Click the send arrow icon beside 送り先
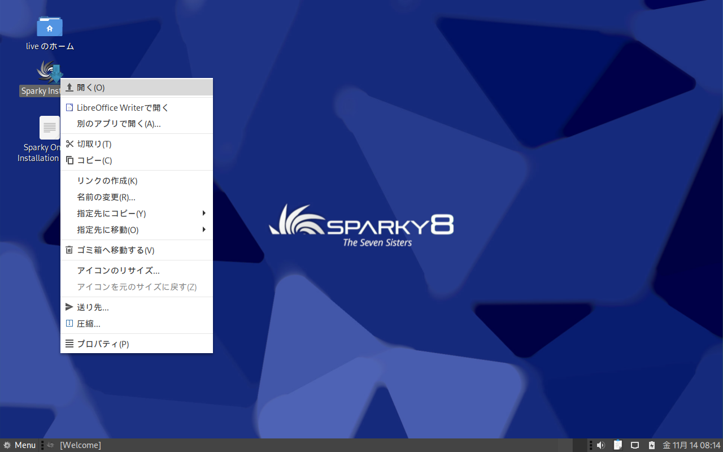The height and width of the screenshot is (452, 723). click(x=69, y=307)
